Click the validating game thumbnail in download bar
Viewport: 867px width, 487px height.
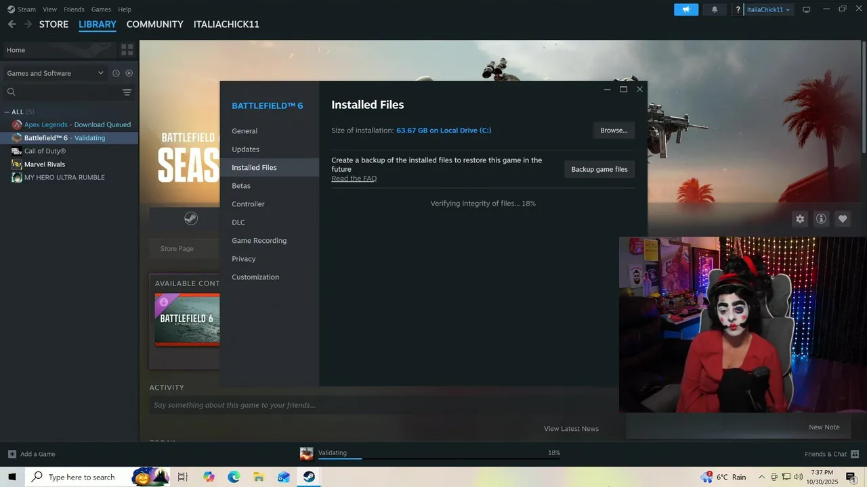click(x=307, y=454)
